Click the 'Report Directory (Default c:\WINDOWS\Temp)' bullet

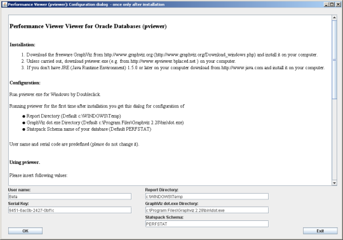point(72,116)
